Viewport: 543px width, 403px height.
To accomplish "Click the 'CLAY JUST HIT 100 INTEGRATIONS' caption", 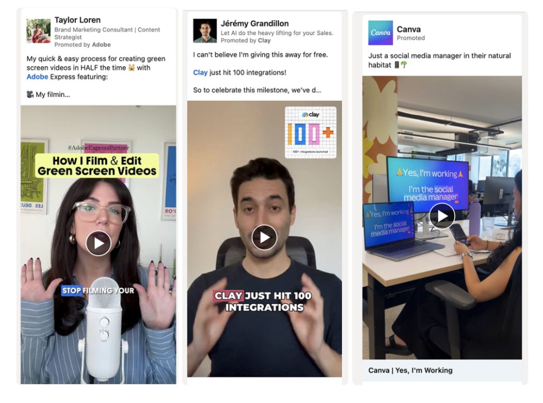I will pyautogui.click(x=263, y=301).
